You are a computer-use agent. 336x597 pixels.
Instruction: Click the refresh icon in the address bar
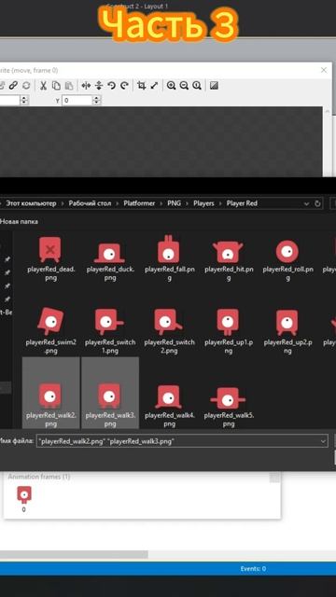317,203
